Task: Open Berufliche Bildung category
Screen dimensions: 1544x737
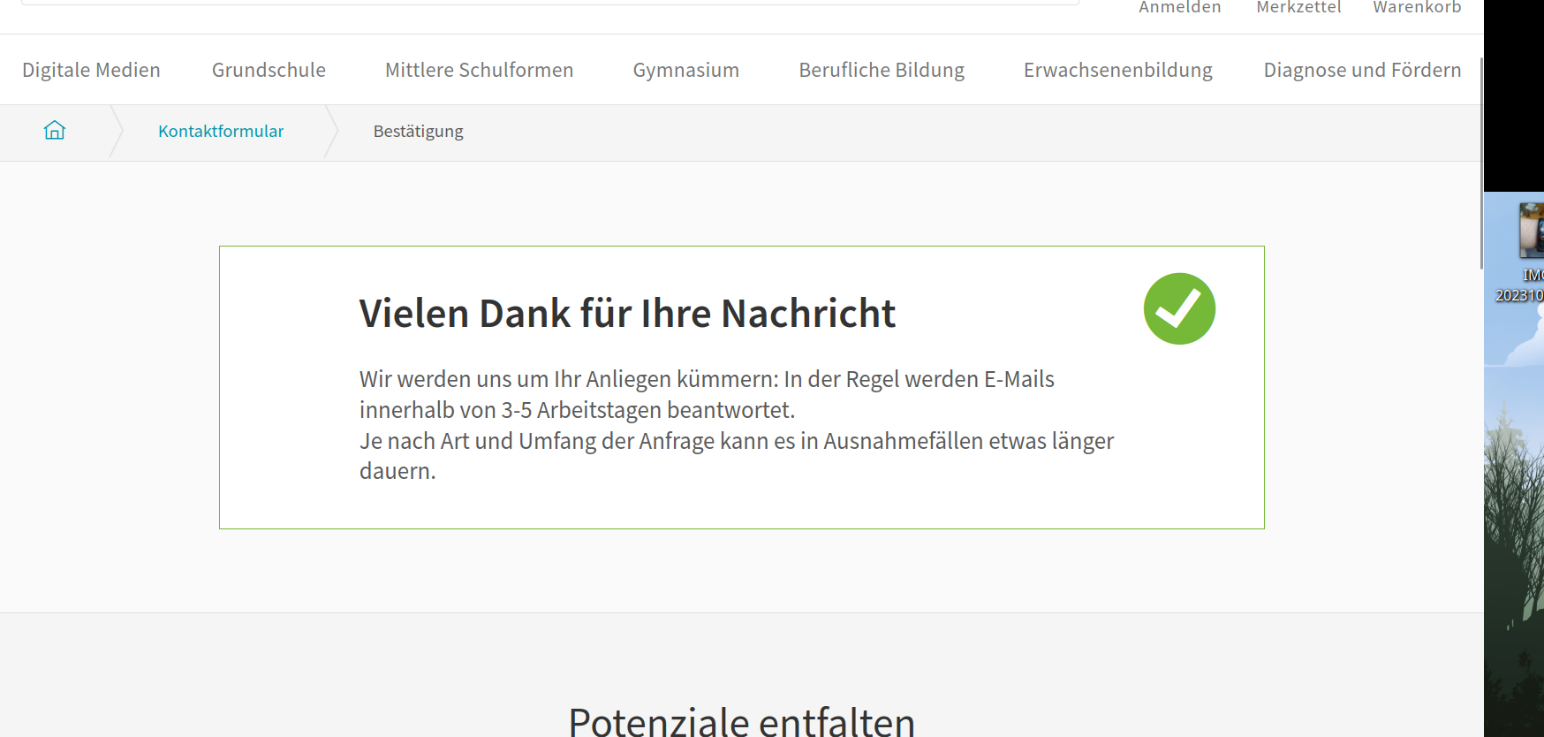Action: (881, 70)
